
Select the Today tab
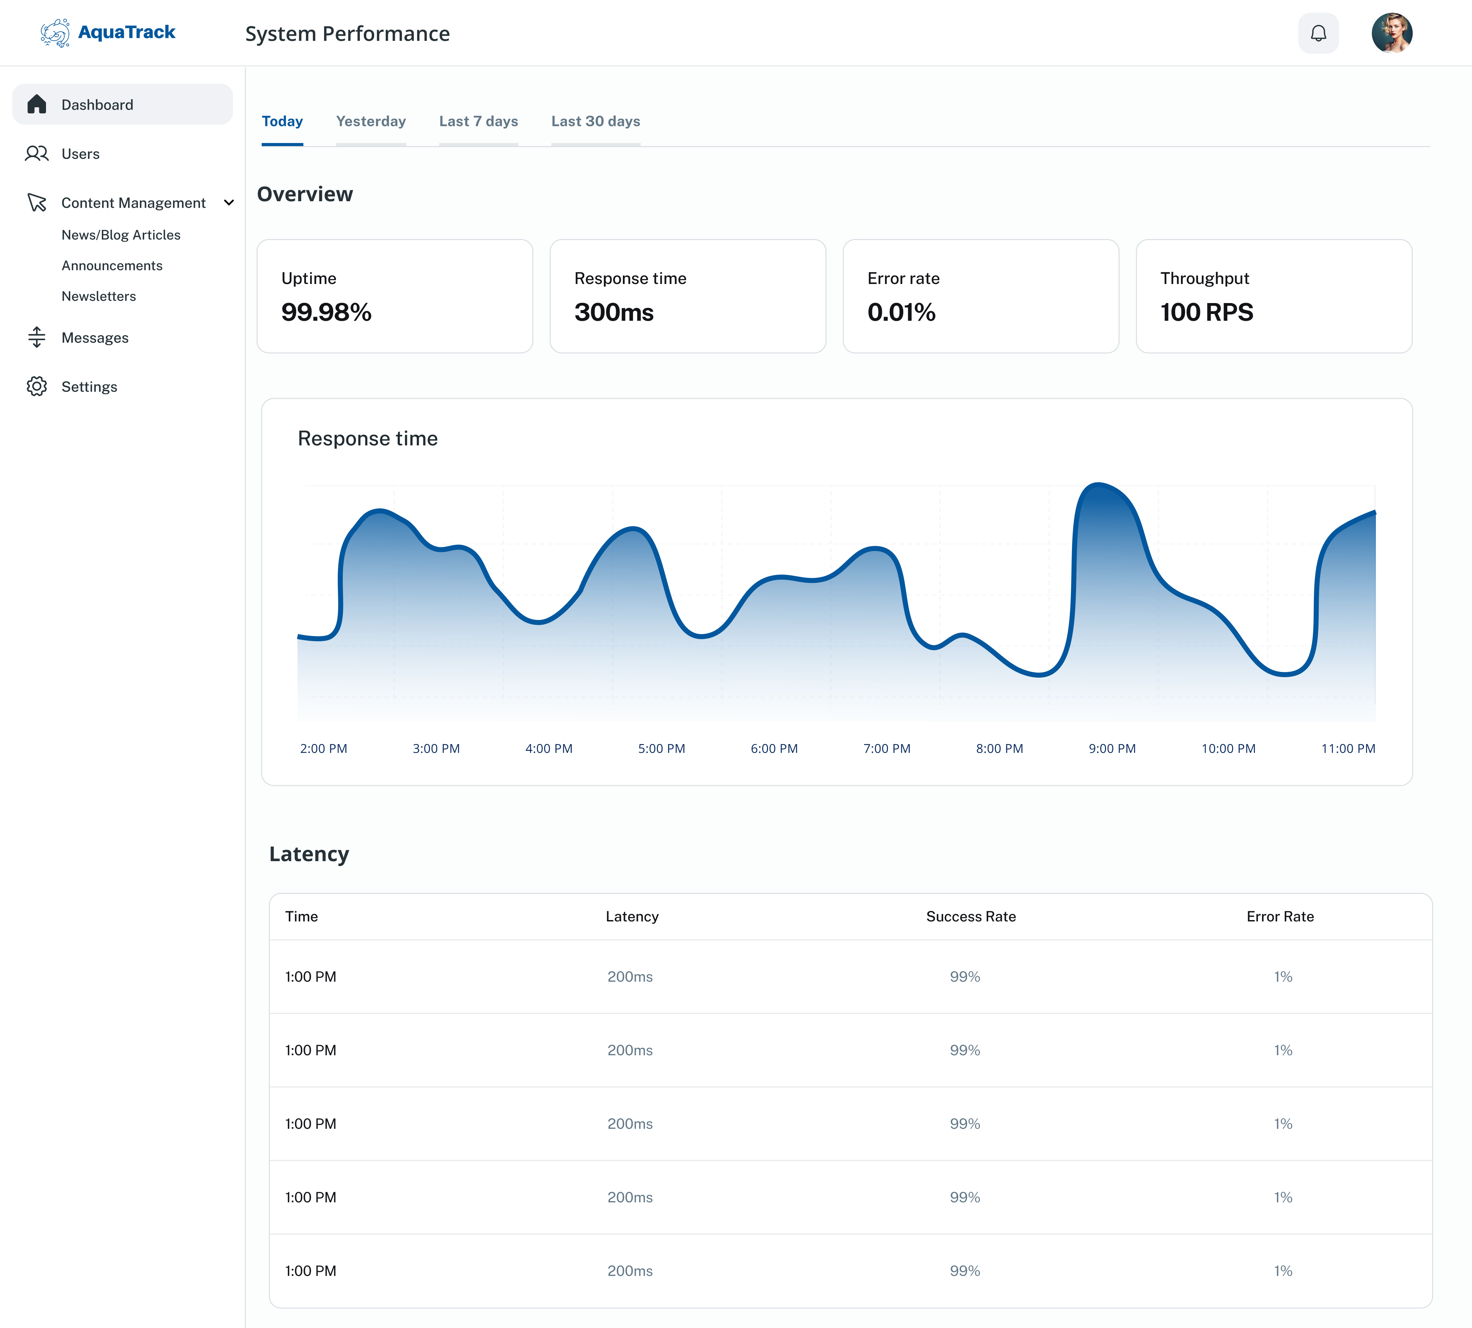[x=282, y=121]
